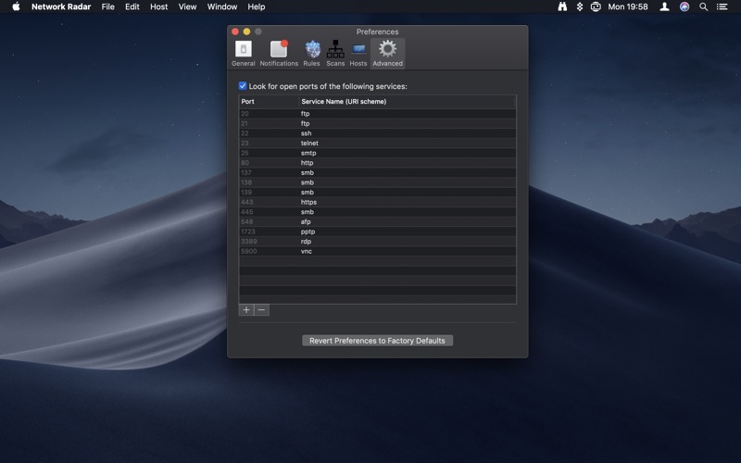This screenshot has width=741, height=463.
Task: Open the Hosts preferences pane
Action: click(358, 53)
